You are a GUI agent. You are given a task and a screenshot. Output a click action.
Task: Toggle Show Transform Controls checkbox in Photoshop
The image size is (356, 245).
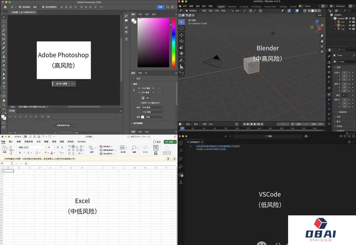(43, 7)
